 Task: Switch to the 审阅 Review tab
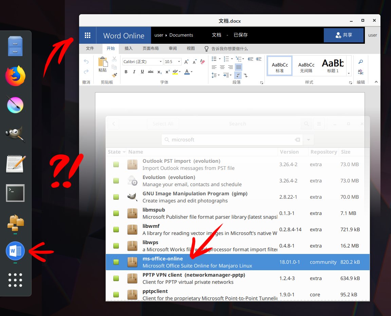[172, 48]
